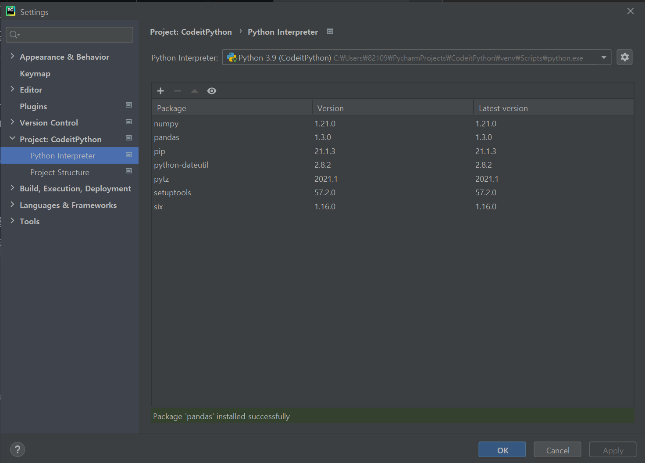
Task: Open Appearance & Behavior settings
Action: [64, 57]
